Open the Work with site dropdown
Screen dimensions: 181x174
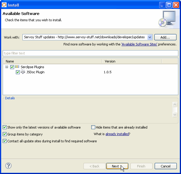pos(150,37)
